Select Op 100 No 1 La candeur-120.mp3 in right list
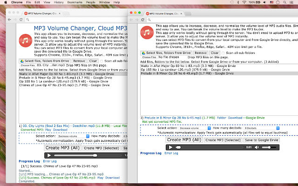This screenshot has width=298, height=186. pos(219,70)
